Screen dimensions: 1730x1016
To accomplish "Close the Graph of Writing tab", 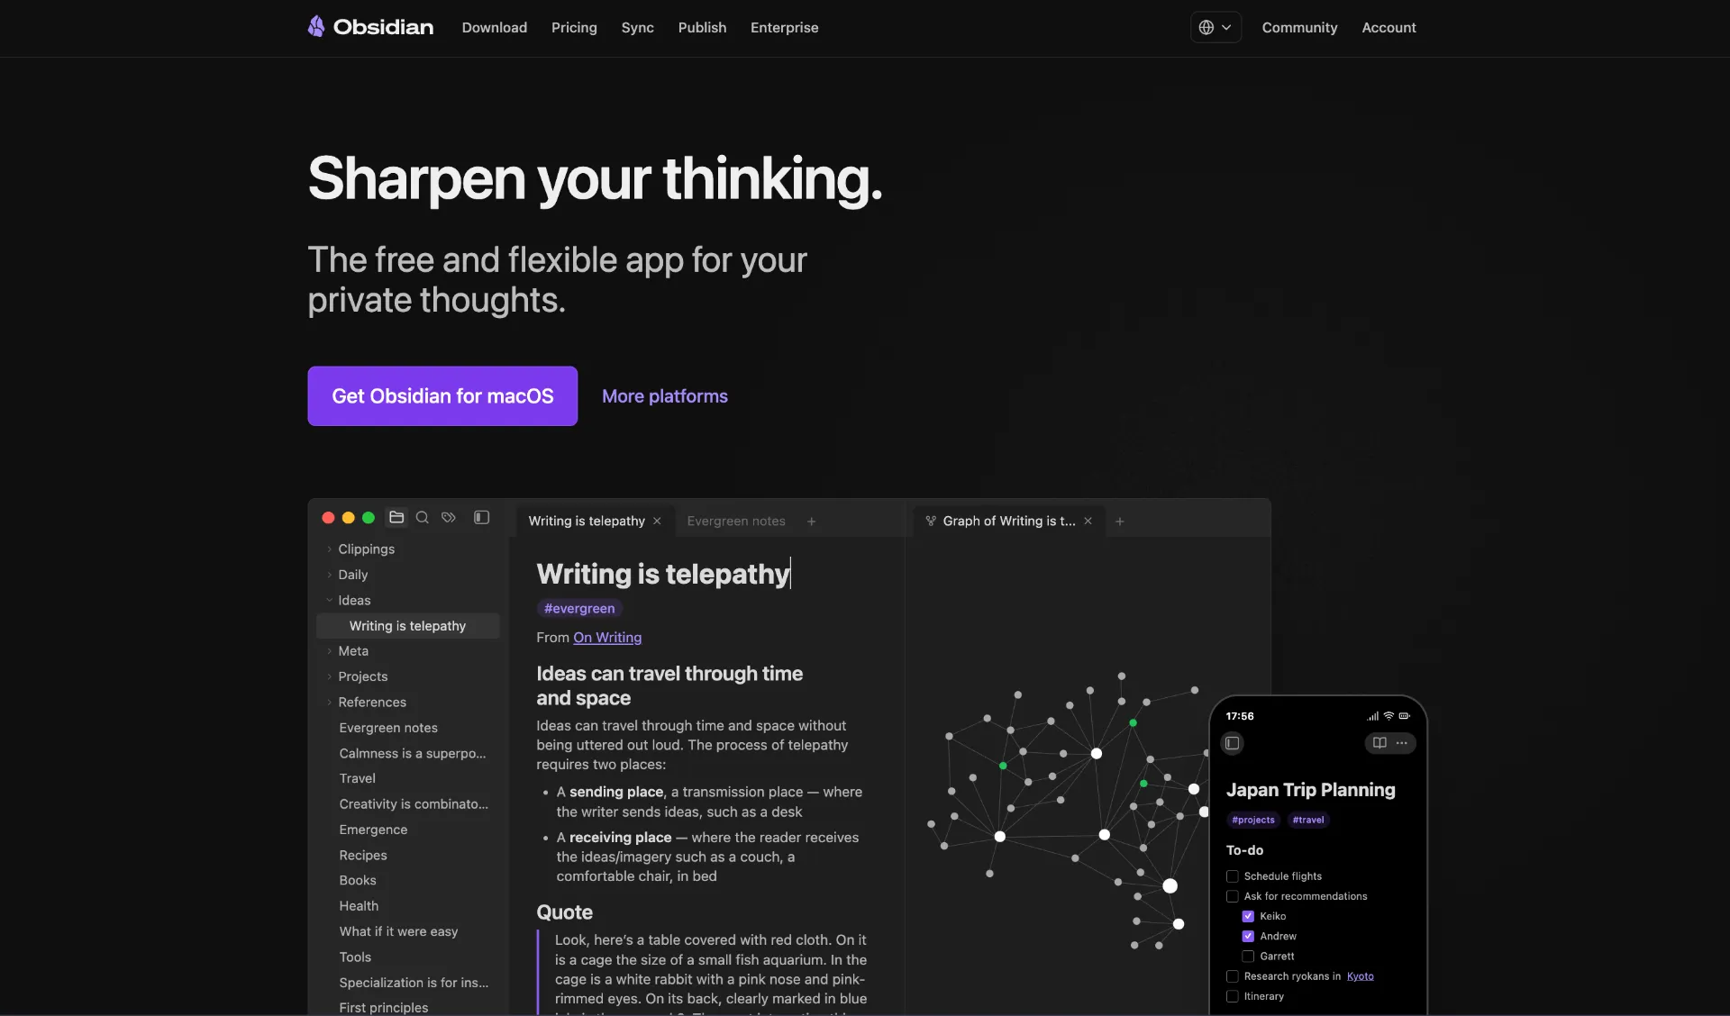I will tap(1088, 522).
